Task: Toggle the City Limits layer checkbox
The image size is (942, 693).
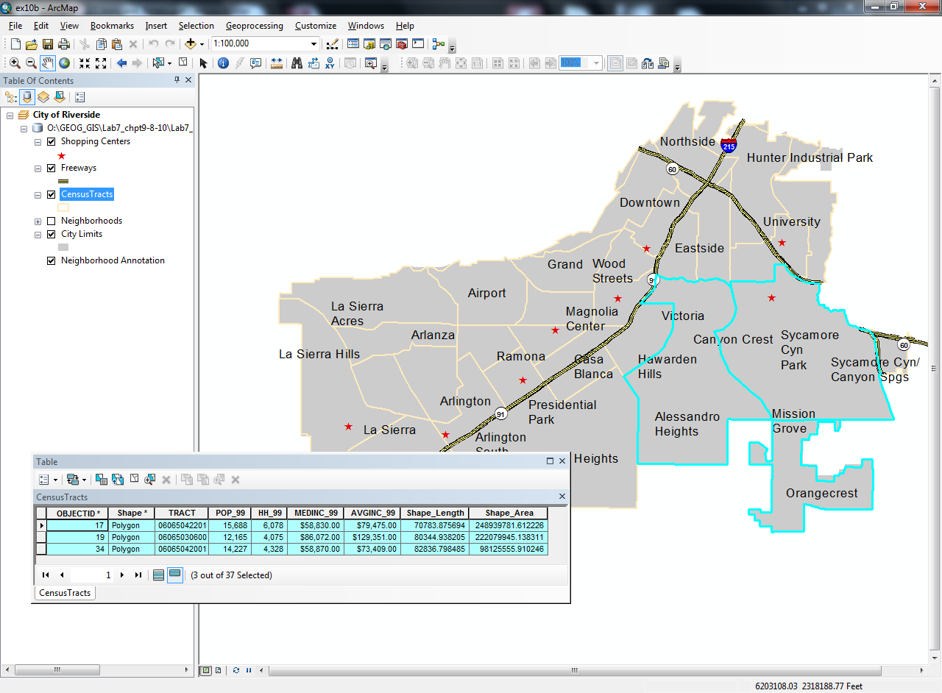Action: coord(52,234)
